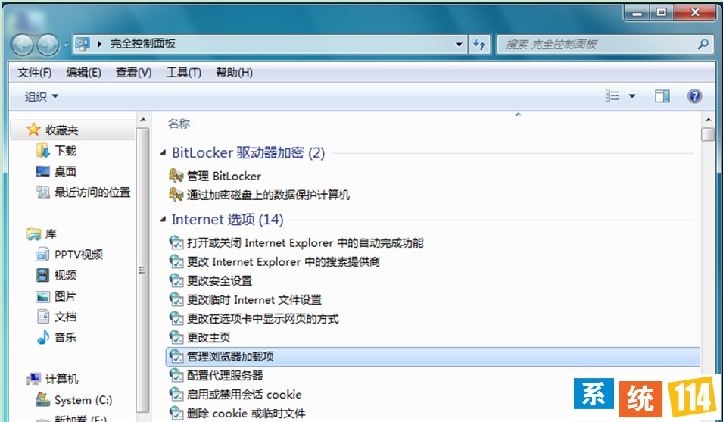Expand the view options dropdown arrow

point(632,96)
